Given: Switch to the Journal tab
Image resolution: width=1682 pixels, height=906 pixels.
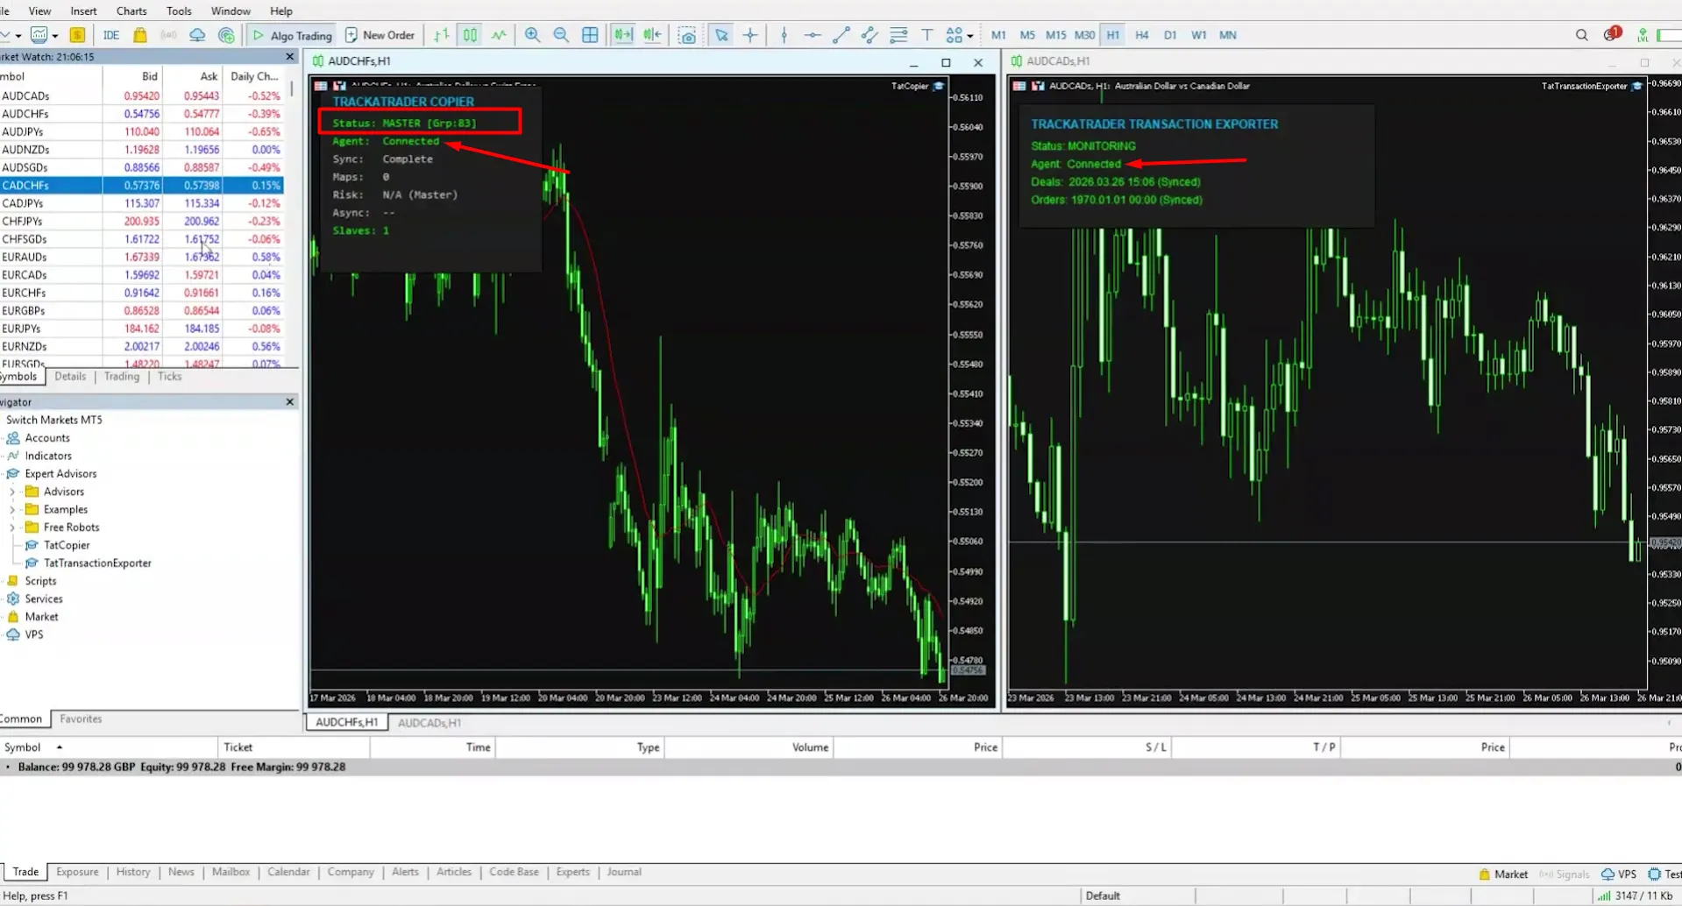Looking at the screenshot, I should click(624, 872).
